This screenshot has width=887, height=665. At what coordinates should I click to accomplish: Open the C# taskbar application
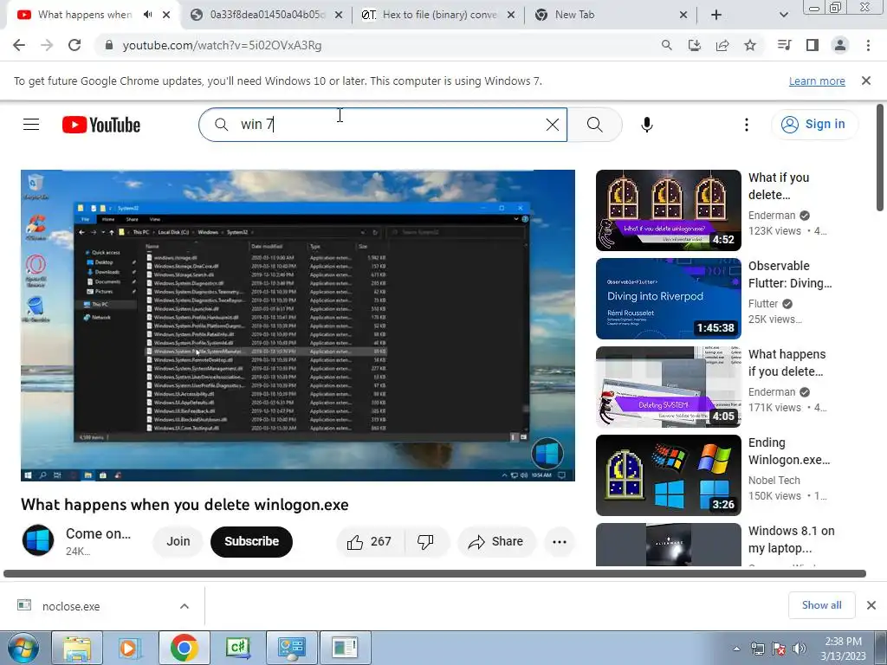point(237,648)
